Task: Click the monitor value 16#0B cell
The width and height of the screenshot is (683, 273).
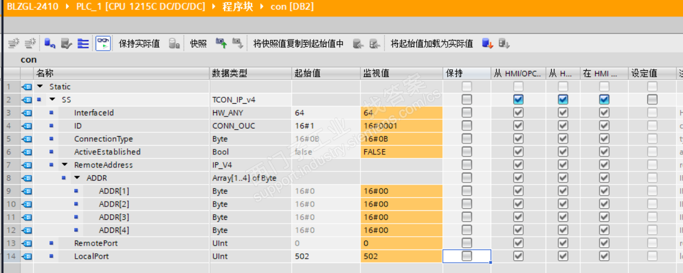Action: coord(402,139)
